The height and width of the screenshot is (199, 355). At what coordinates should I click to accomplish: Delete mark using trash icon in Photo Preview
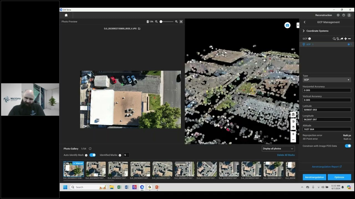[148, 22]
